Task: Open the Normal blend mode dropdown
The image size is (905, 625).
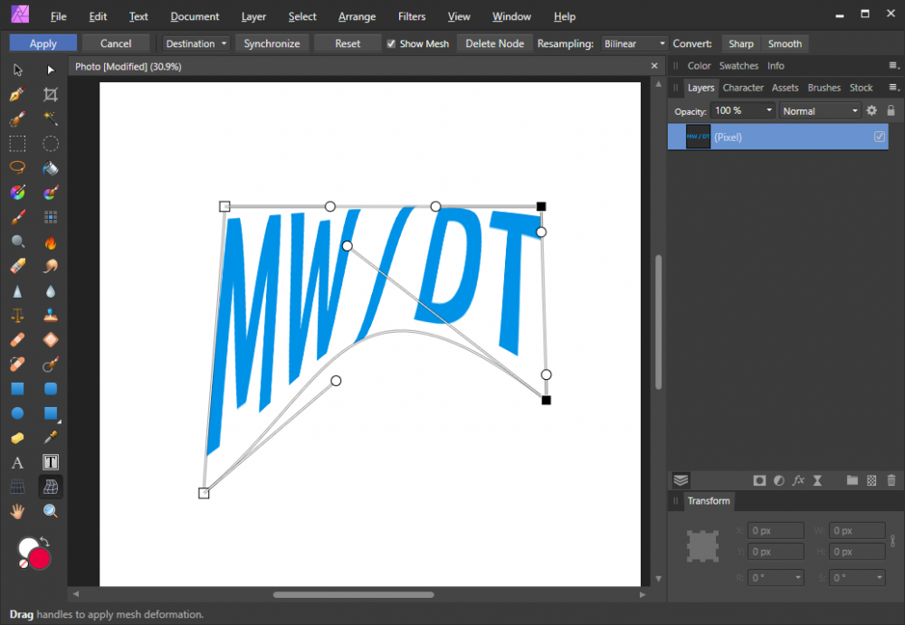Action: (x=820, y=110)
